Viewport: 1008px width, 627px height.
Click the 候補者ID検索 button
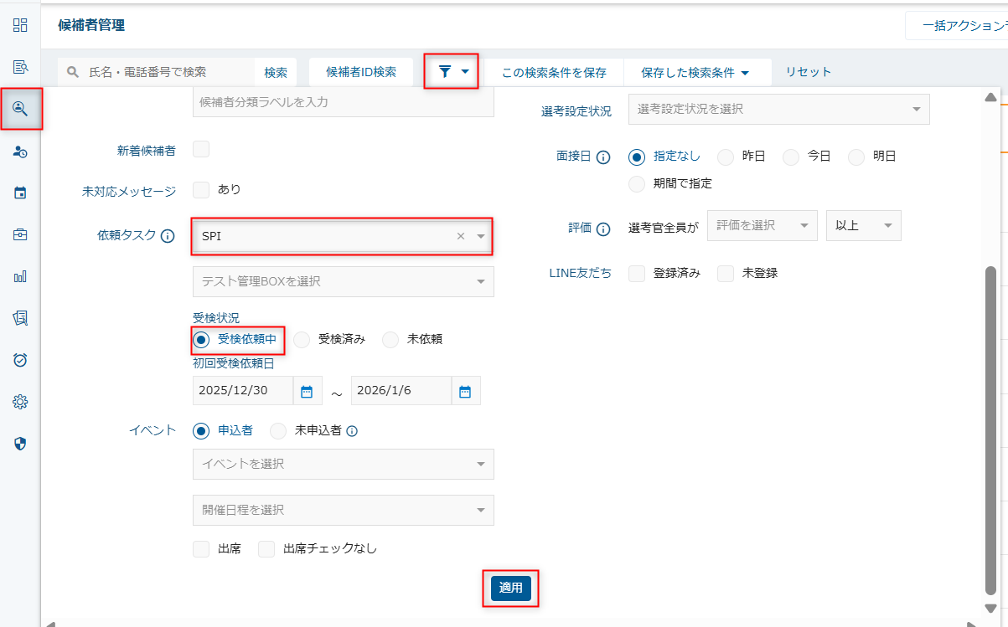pos(361,72)
